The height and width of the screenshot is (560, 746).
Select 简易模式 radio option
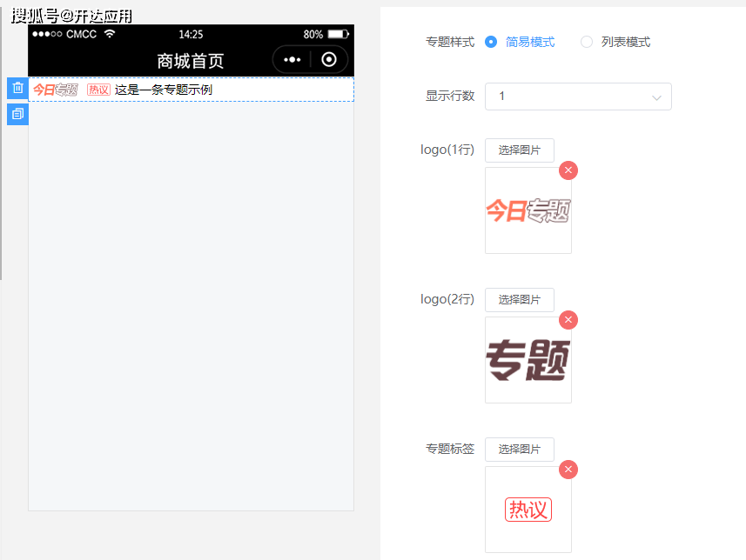click(492, 42)
